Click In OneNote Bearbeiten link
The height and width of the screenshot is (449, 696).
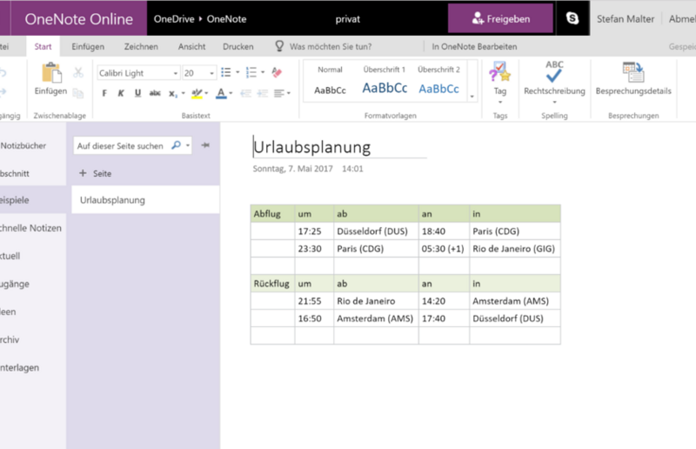click(x=474, y=46)
